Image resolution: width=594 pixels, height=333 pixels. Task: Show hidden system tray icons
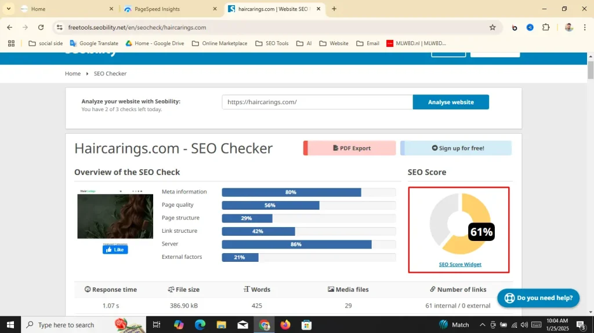[x=482, y=325]
